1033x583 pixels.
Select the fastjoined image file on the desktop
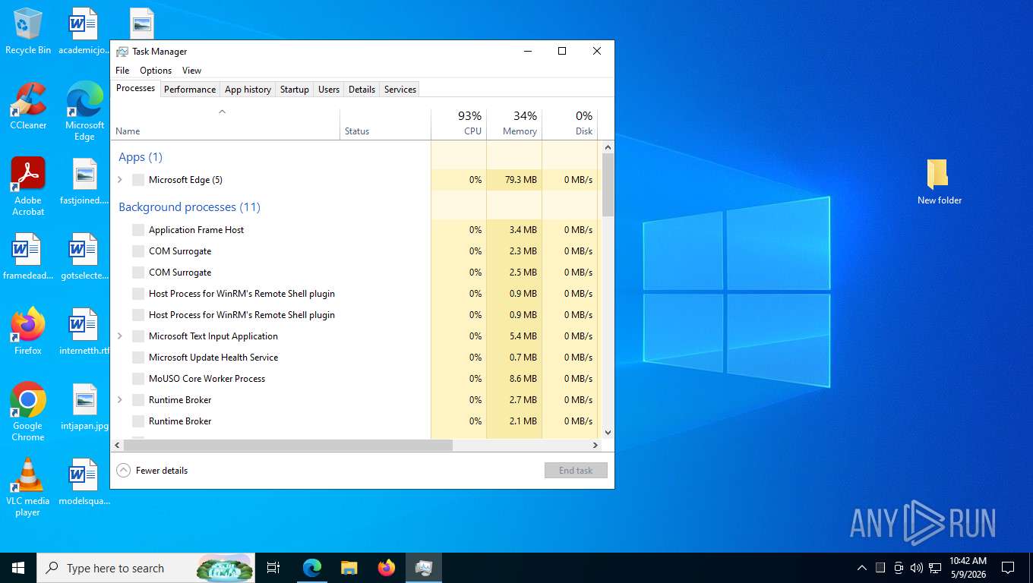point(84,182)
